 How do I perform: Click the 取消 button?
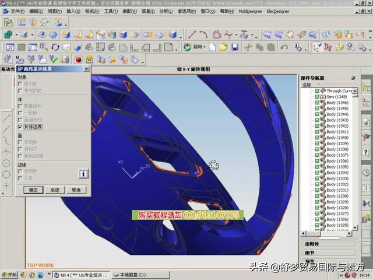76,190
